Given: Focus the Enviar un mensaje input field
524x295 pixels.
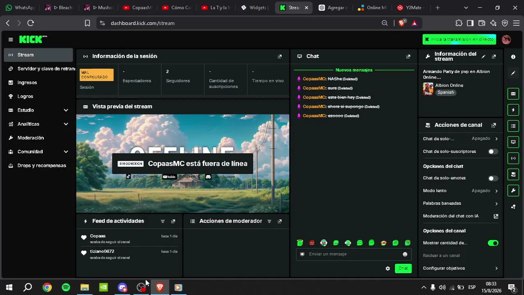Looking at the screenshot, I should coord(353,254).
